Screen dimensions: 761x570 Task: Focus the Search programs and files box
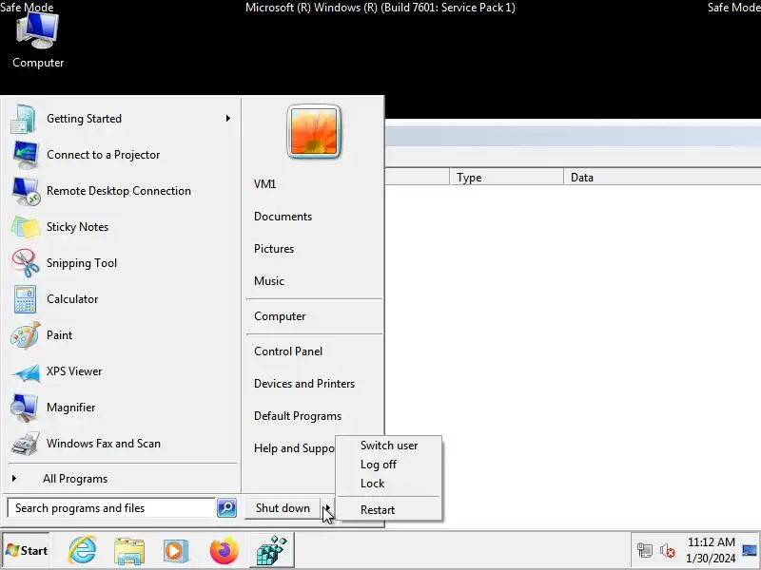(111, 508)
